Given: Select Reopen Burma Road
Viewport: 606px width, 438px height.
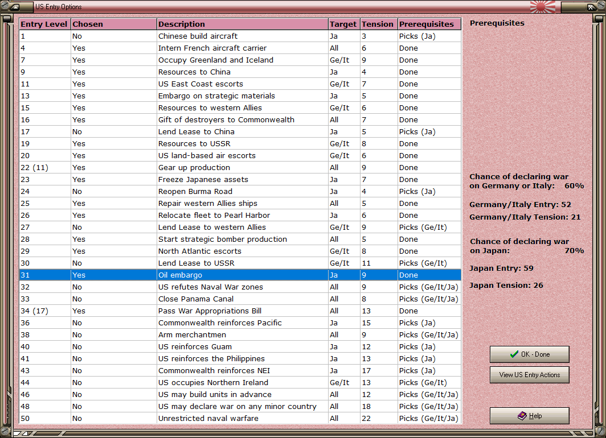Looking at the screenshot, I should [240, 191].
